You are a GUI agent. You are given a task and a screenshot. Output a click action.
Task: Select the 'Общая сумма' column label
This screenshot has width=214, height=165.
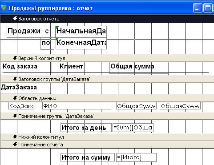139,68
